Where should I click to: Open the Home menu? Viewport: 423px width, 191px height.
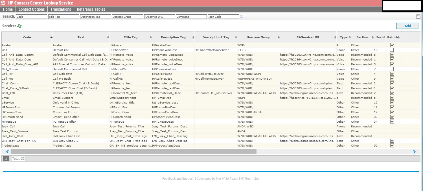(x=8, y=9)
